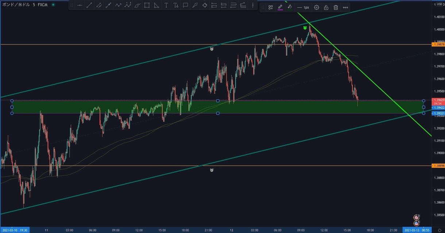Select the Text tool
This screenshot has width=445, height=233.
click(x=166, y=5)
